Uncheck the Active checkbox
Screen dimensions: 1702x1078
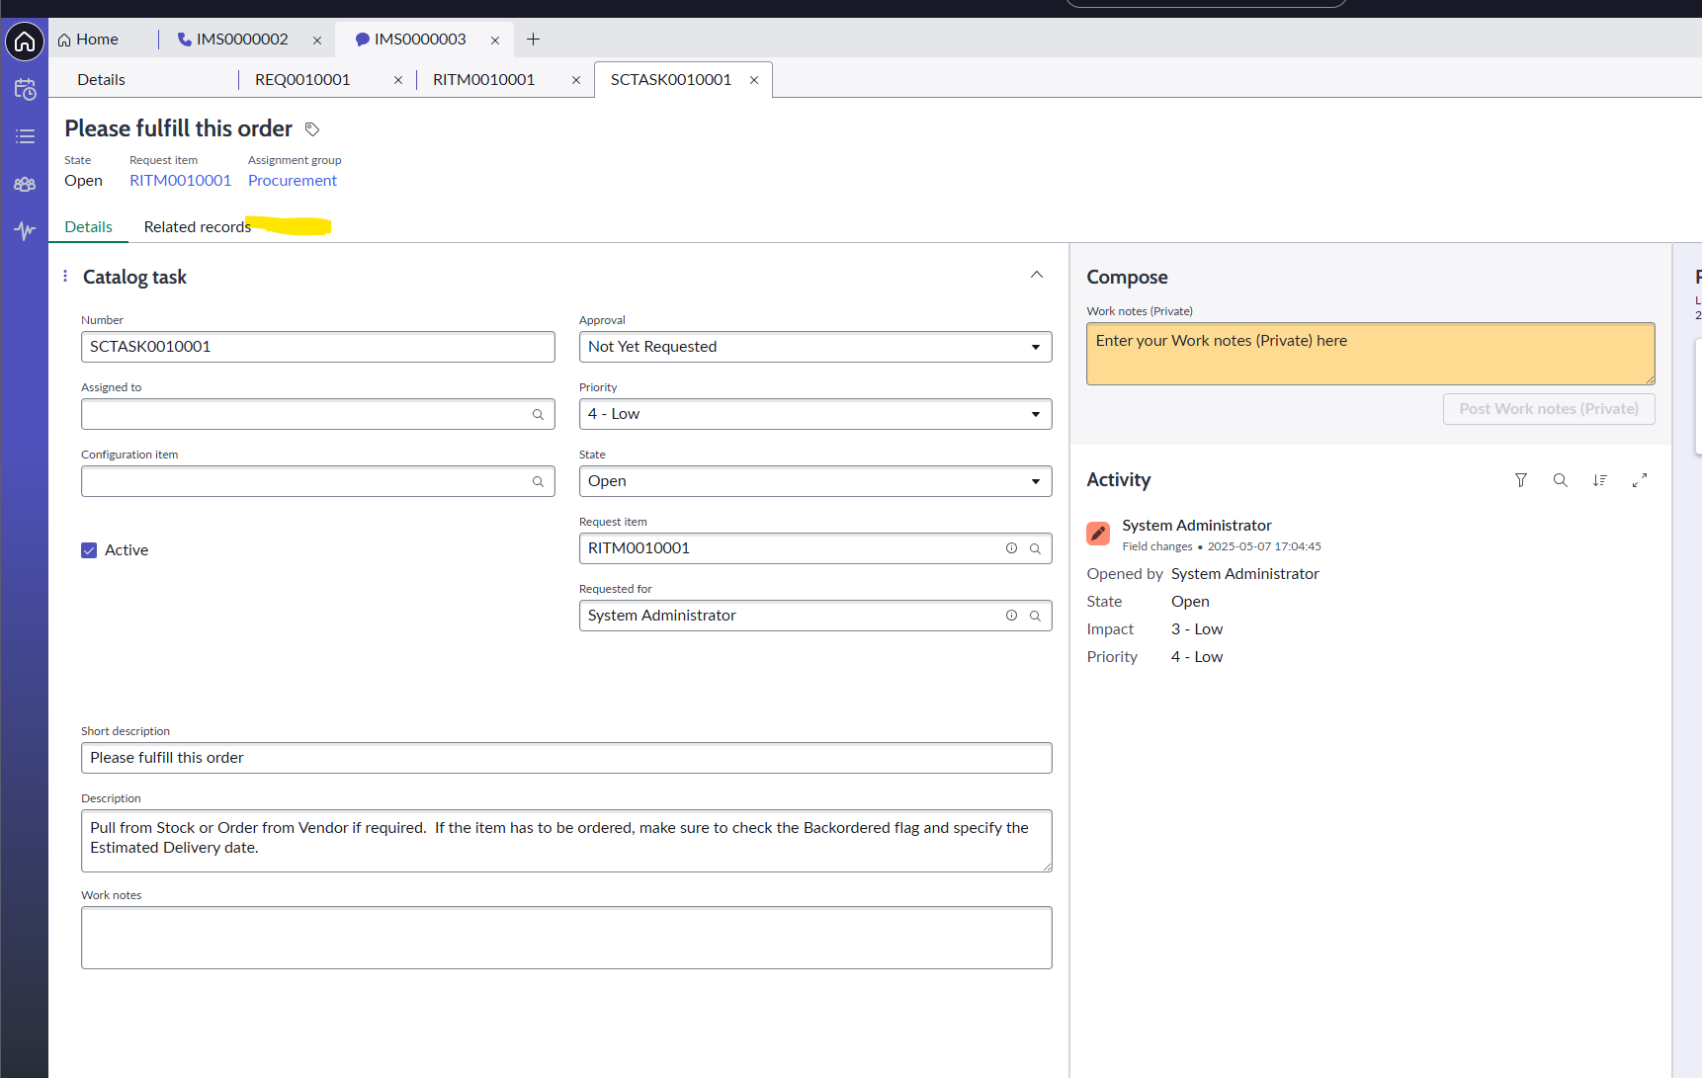click(89, 549)
